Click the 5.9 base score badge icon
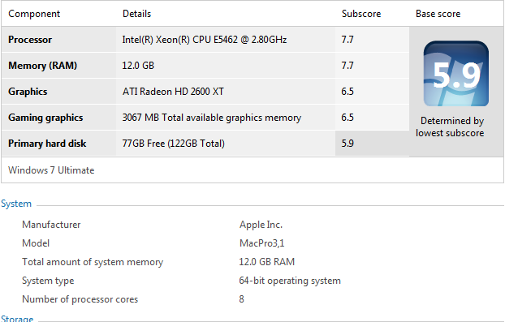The height and width of the screenshot is (322, 505). point(455,74)
